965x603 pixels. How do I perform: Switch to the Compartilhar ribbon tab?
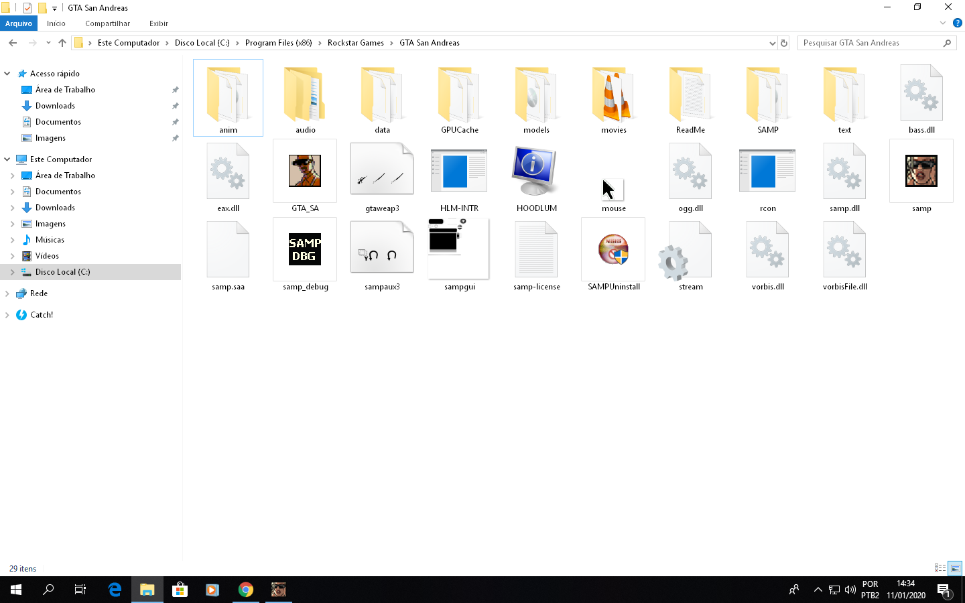pos(107,23)
